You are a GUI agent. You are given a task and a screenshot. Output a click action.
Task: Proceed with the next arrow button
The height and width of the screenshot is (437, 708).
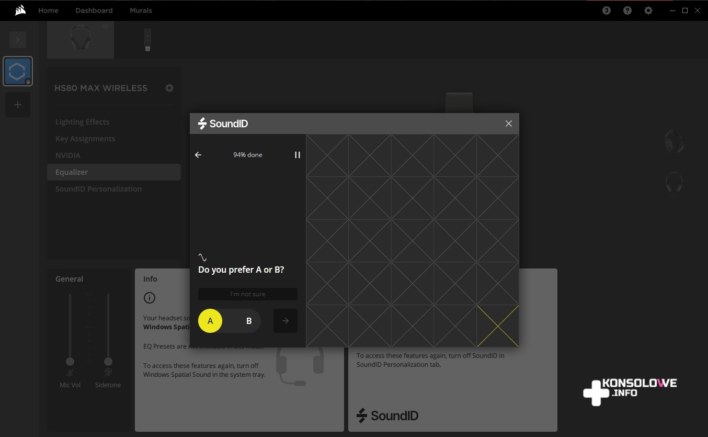(286, 321)
